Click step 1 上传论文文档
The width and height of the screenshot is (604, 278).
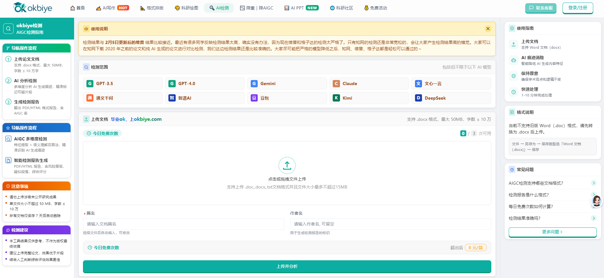tap(36, 65)
